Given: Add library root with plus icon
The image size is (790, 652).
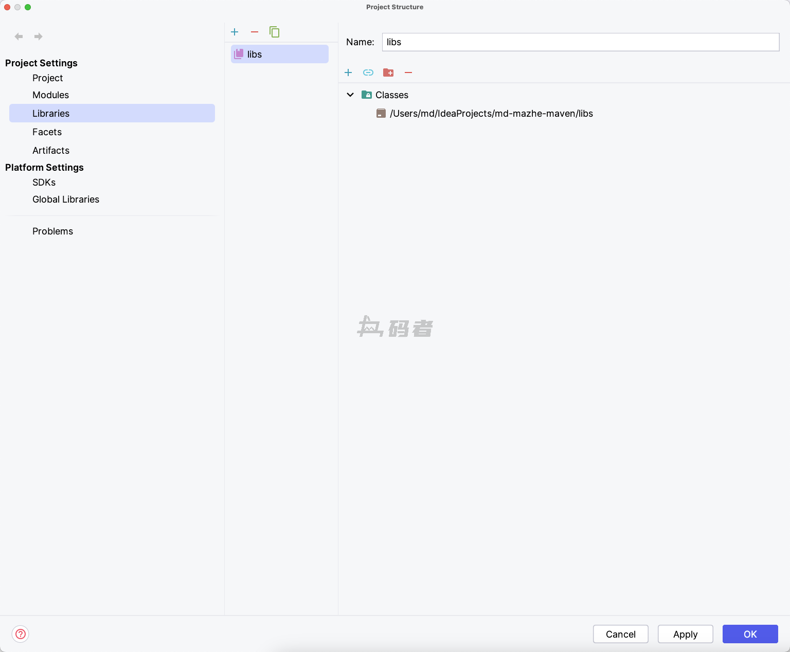Looking at the screenshot, I should point(348,73).
